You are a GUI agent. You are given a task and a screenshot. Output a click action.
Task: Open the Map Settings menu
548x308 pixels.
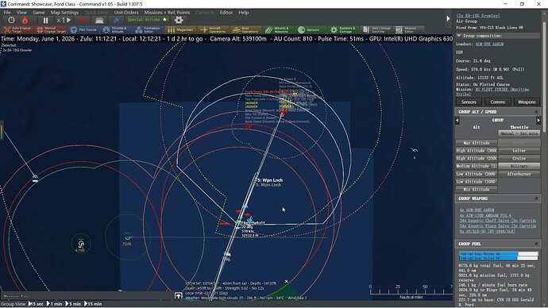click(x=64, y=12)
